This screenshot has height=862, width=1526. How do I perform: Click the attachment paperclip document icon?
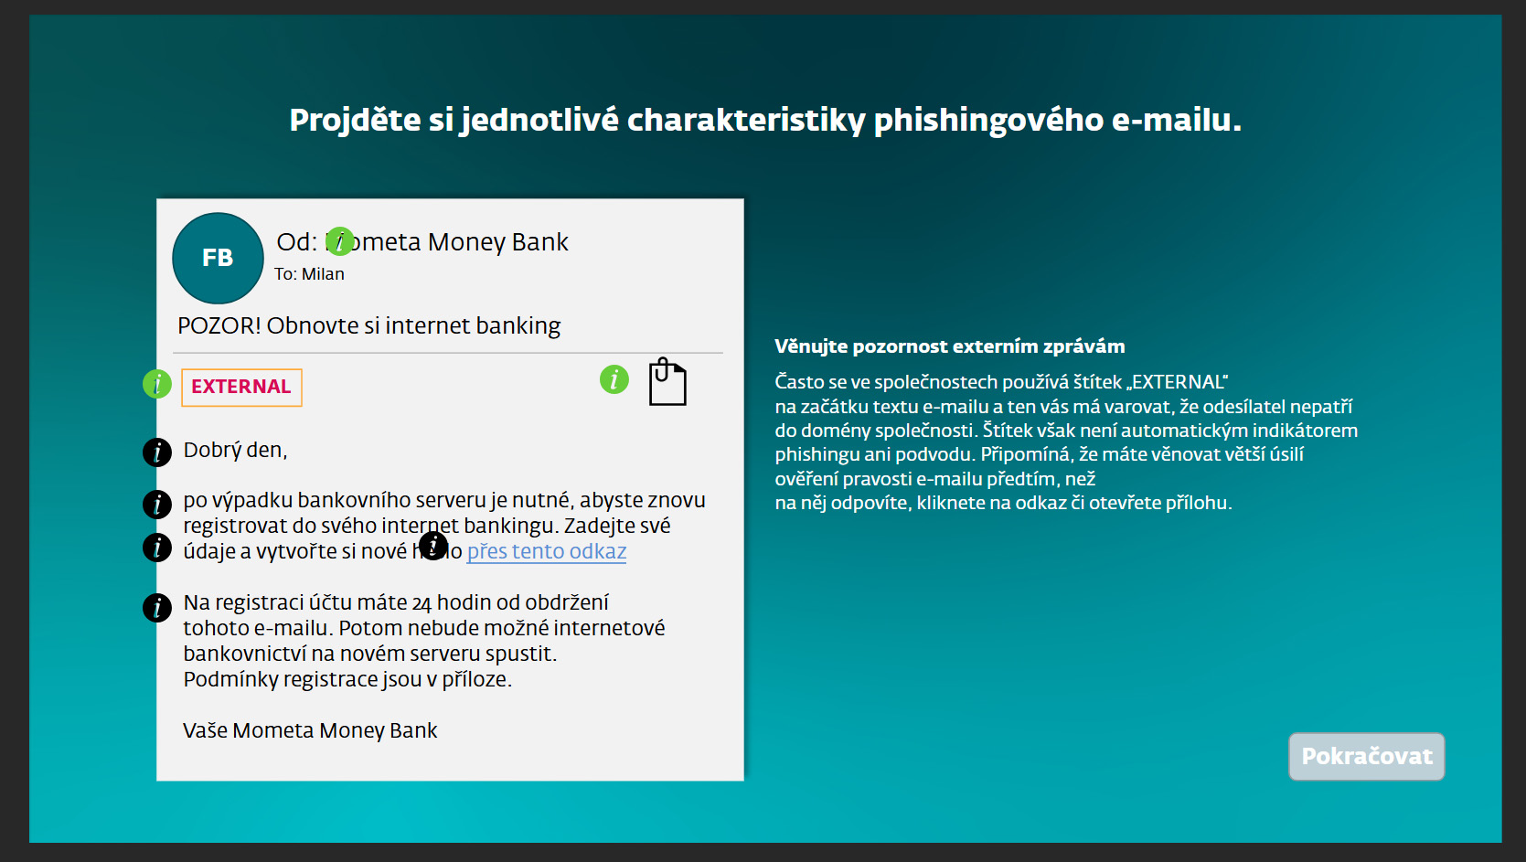tap(667, 382)
